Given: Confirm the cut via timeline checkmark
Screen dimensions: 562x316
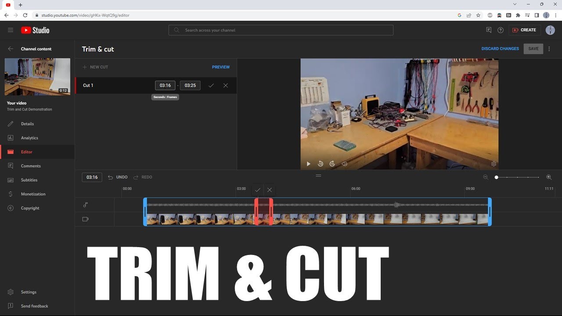Looking at the screenshot, I should click(x=258, y=190).
